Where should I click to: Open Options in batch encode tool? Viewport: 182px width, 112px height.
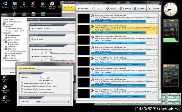154,8
